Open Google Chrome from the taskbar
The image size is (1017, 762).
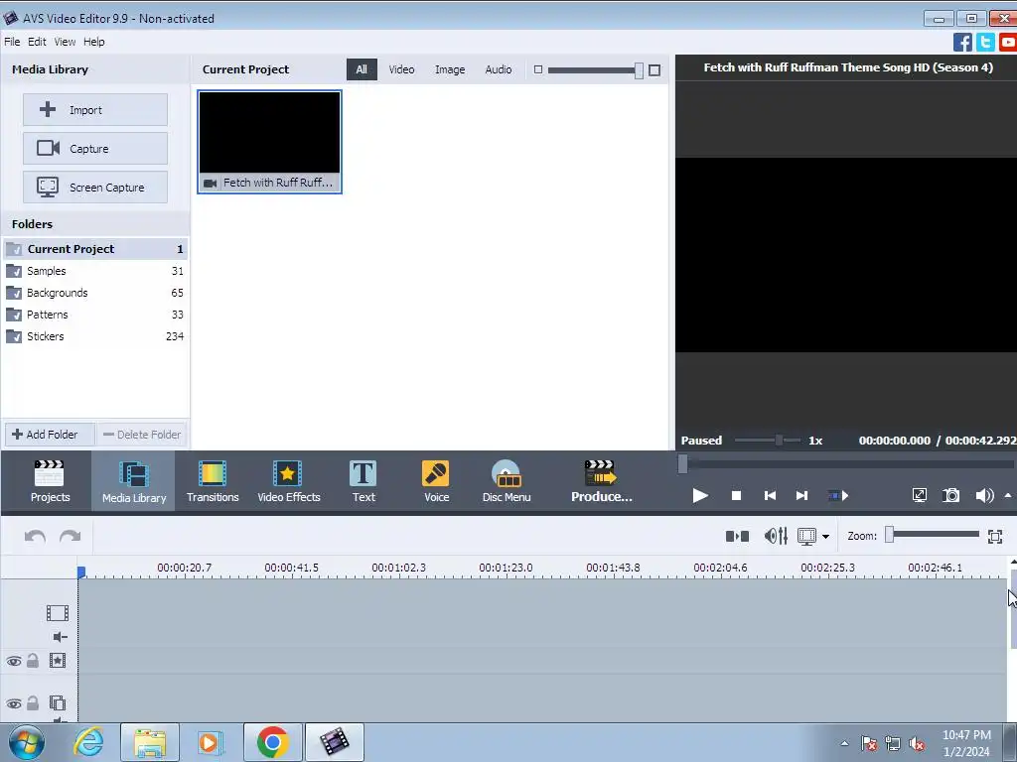(272, 742)
